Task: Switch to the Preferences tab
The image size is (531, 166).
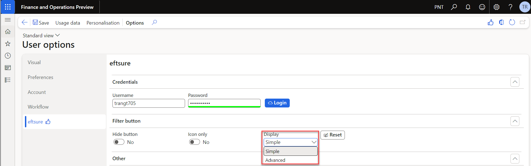Action: (x=40, y=77)
